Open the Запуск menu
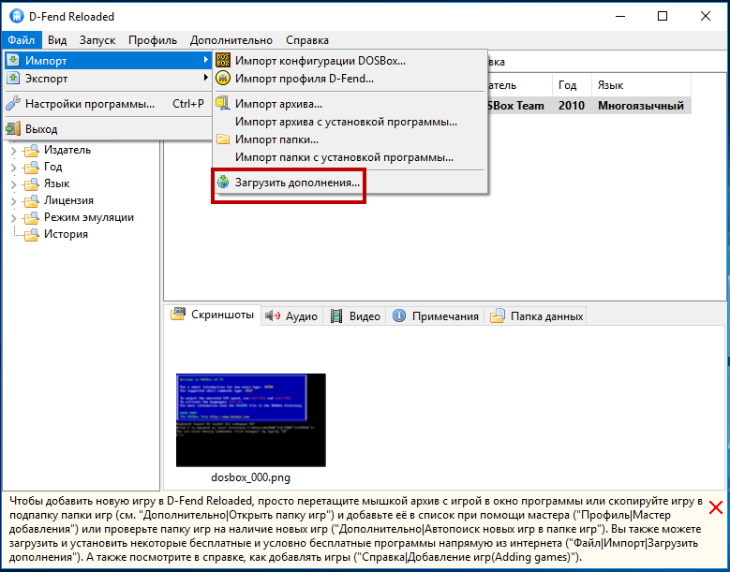The image size is (730, 572). [97, 40]
